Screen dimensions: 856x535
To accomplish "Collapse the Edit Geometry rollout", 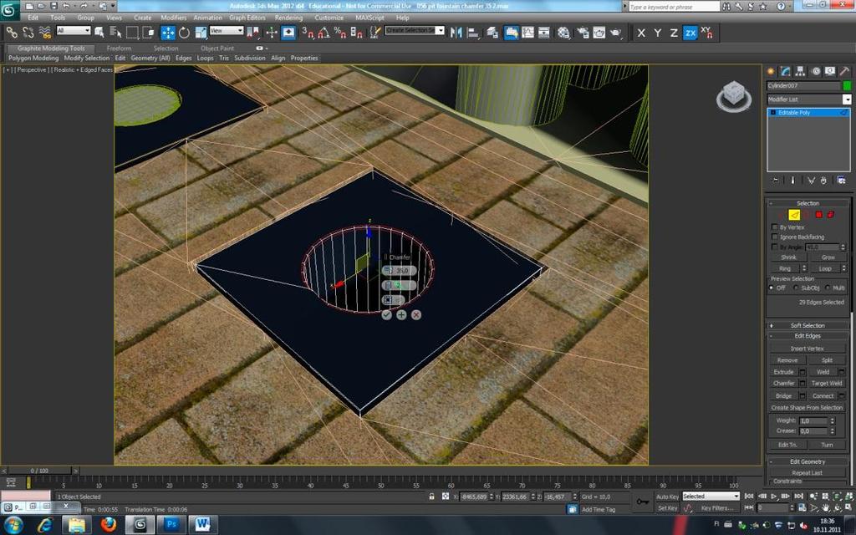I will [808, 461].
